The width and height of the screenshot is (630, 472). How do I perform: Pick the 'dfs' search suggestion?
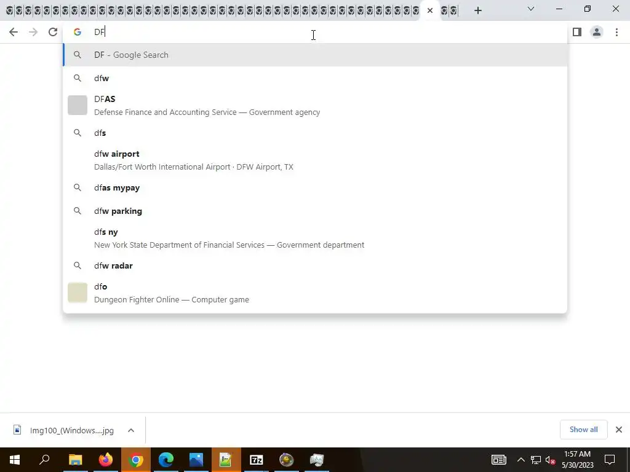315,133
